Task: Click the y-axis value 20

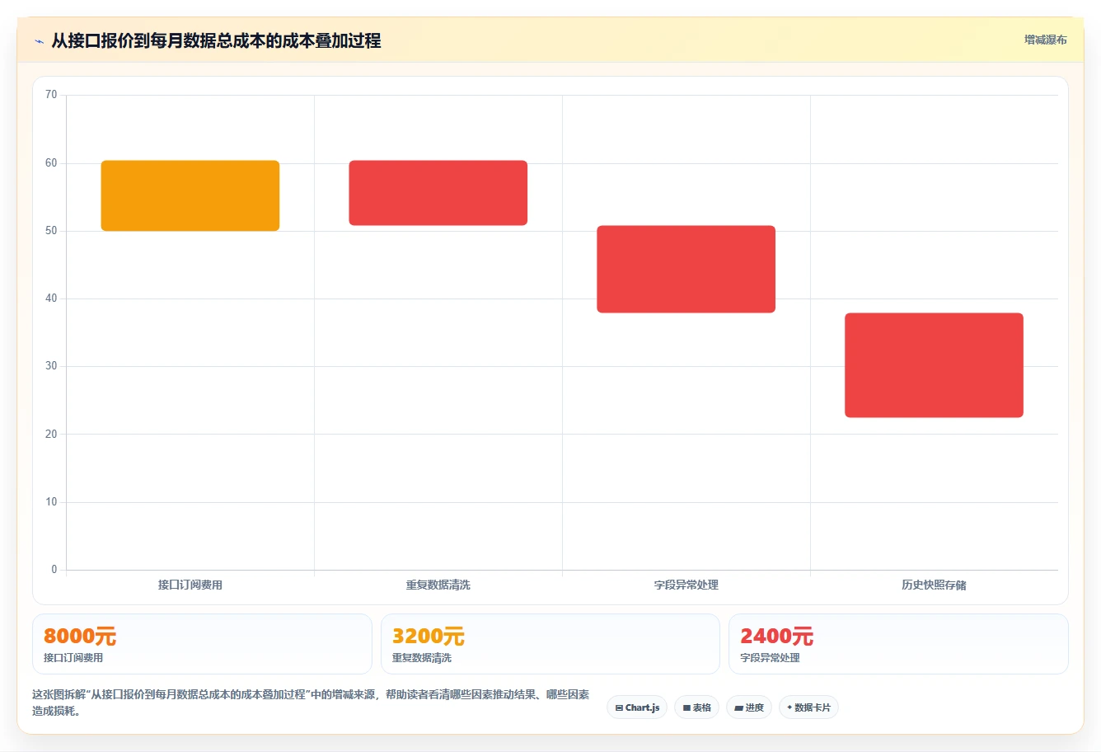Action: click(51, 435)
